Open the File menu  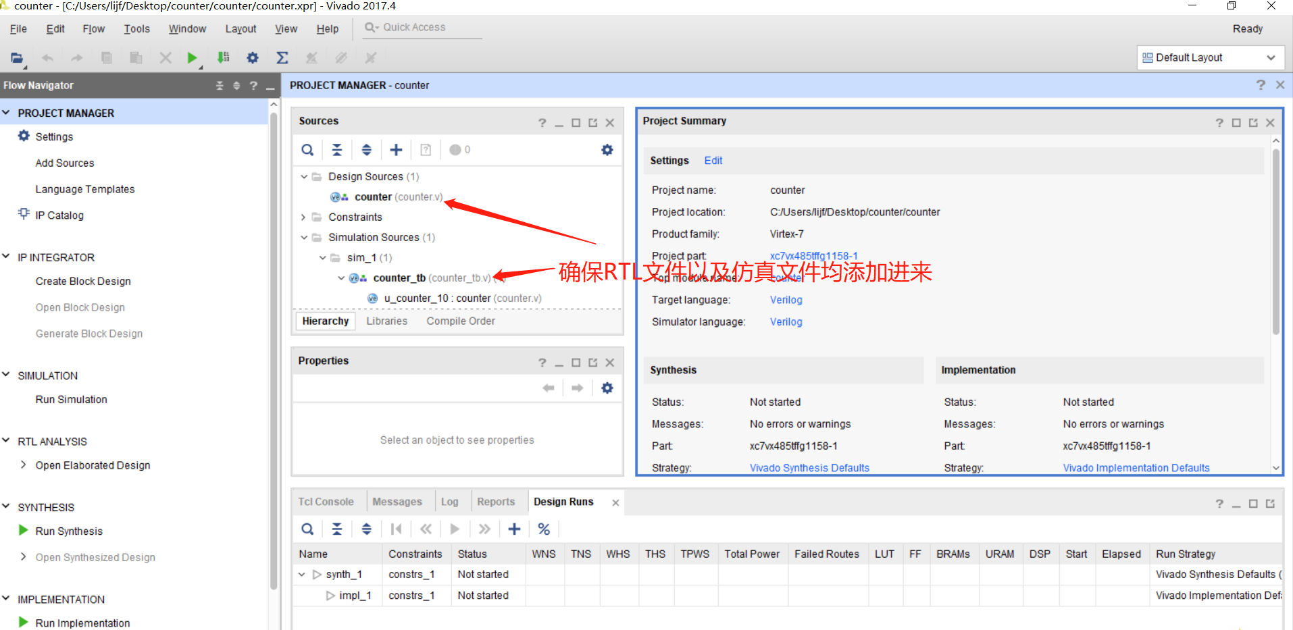(x=18, y=29)
